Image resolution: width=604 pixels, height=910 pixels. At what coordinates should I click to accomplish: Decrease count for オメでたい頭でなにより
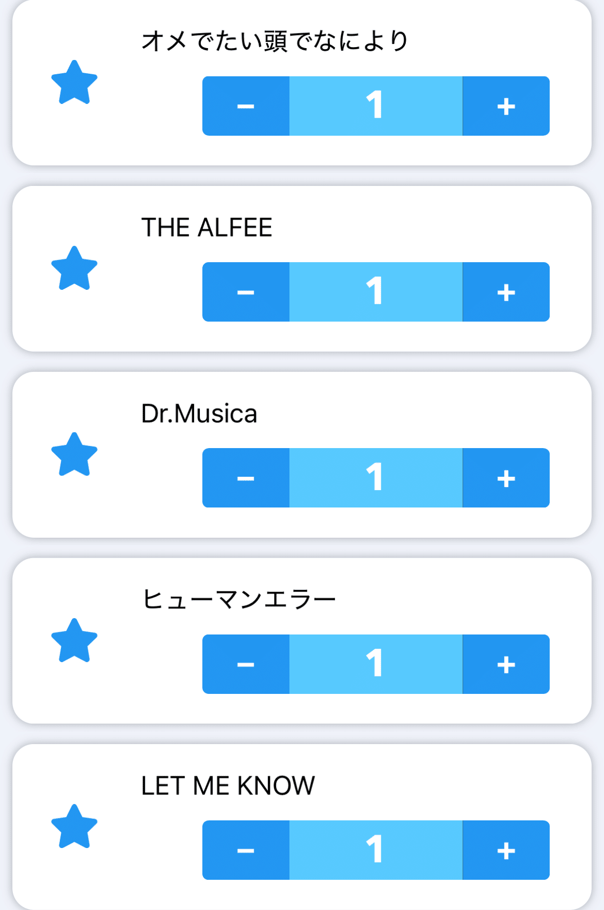(246, 106)
